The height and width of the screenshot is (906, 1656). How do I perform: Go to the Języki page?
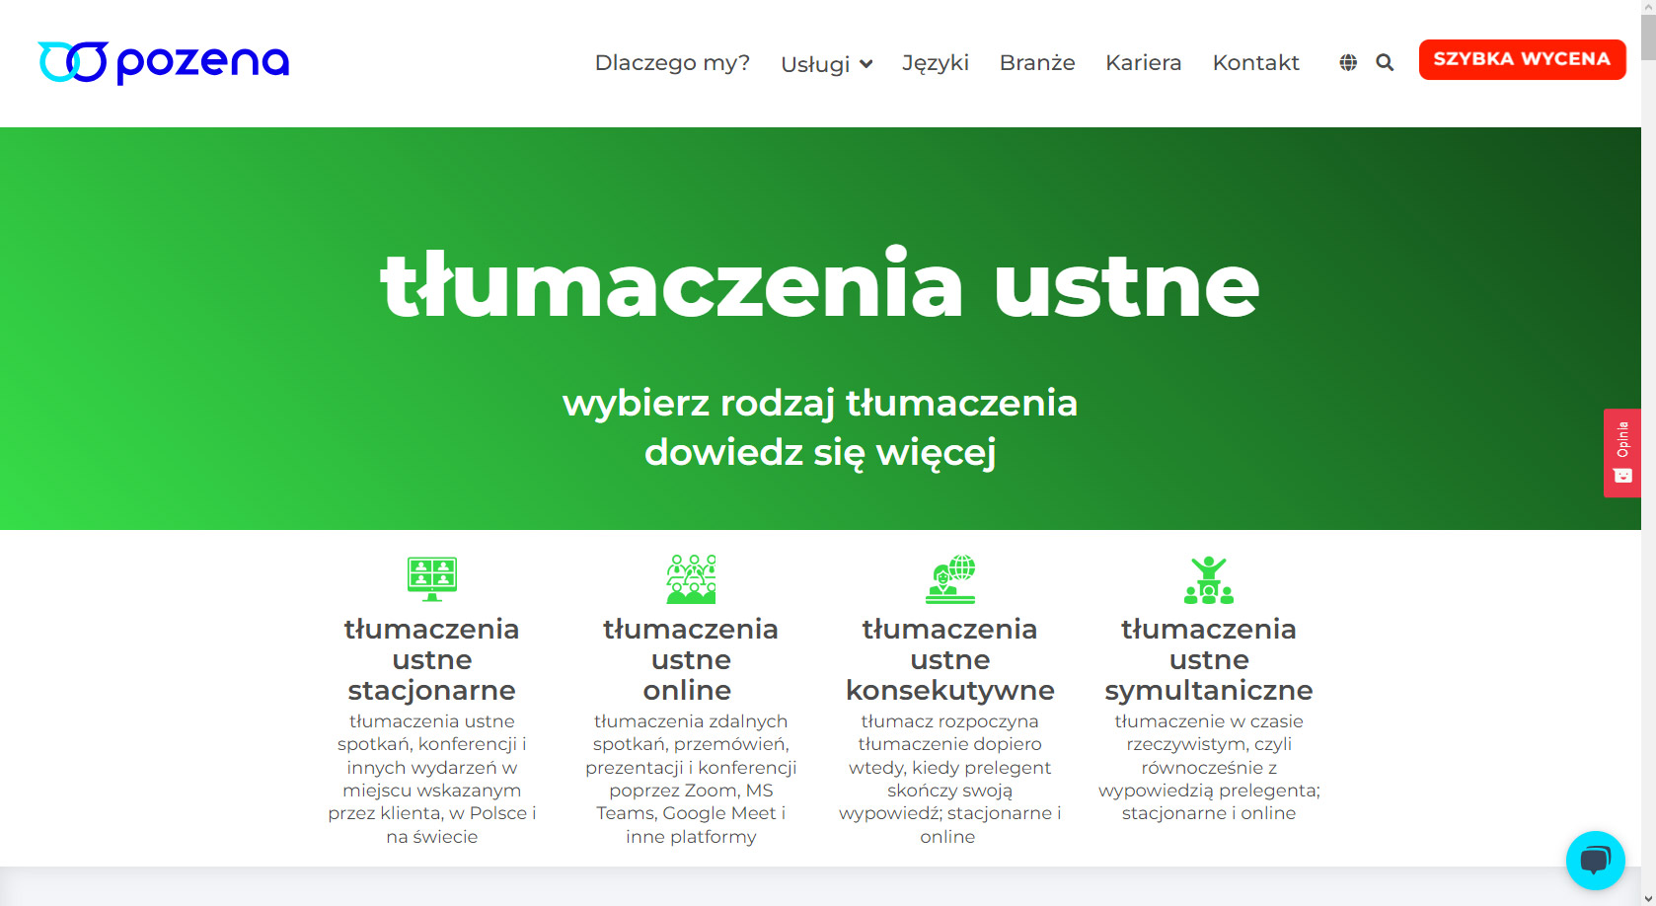click(936, 63)
